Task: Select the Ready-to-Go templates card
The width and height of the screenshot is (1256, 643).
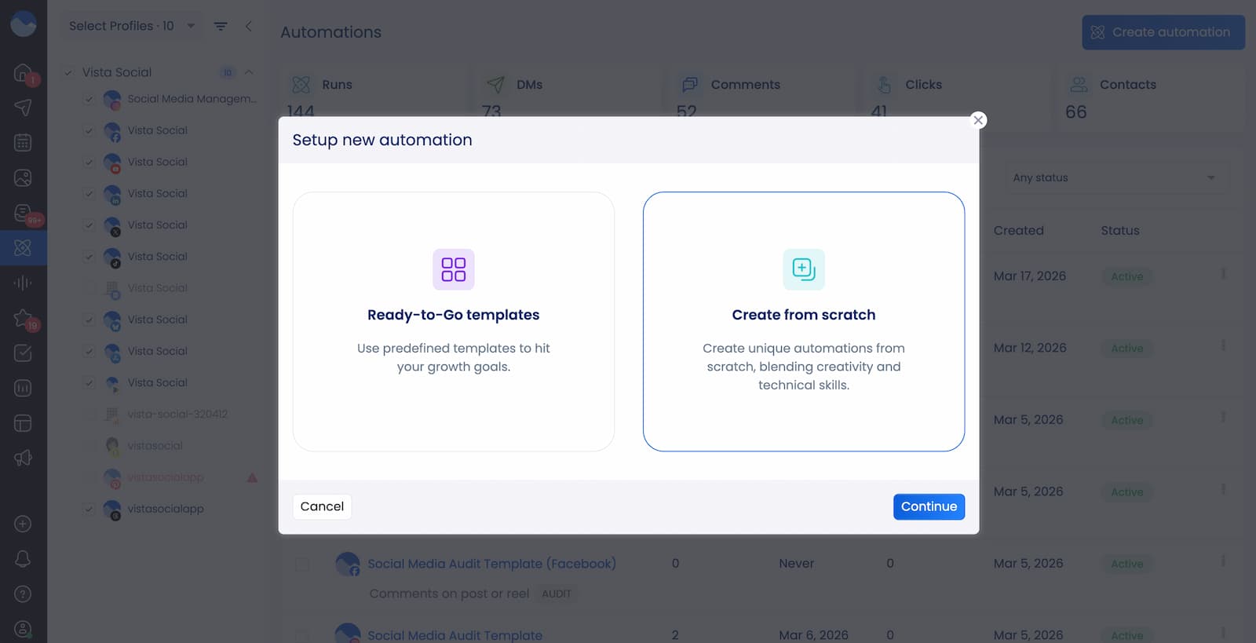Action: (x=454, y=321)
